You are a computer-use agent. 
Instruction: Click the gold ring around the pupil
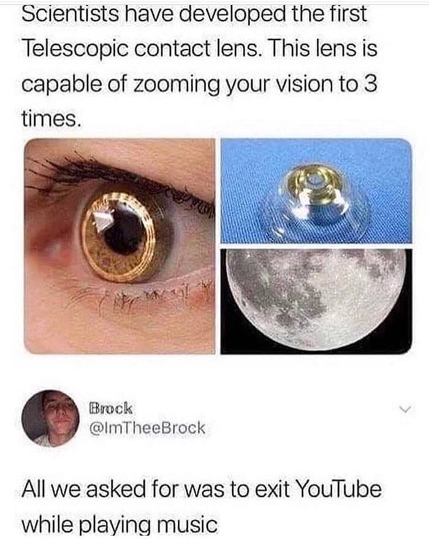[x=118, y=237]
